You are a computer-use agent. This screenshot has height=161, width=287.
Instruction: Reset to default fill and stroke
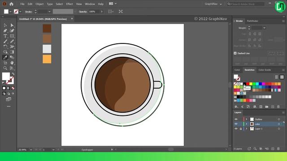click(x=4, y=83)
